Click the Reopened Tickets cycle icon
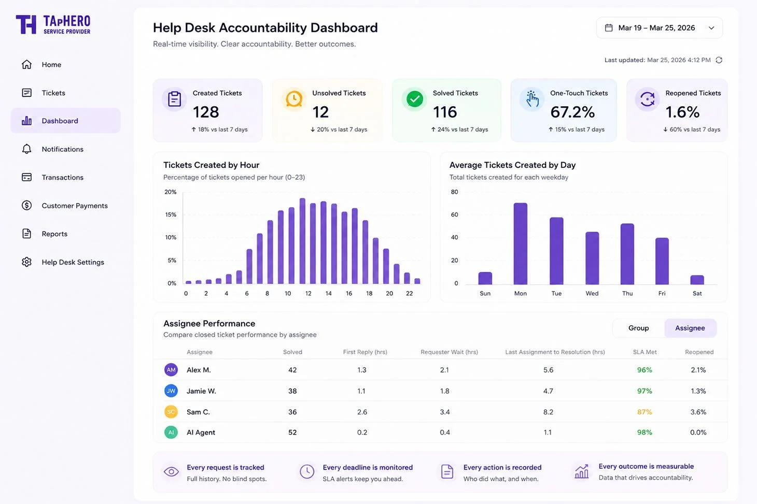 [x=648, y=99]
